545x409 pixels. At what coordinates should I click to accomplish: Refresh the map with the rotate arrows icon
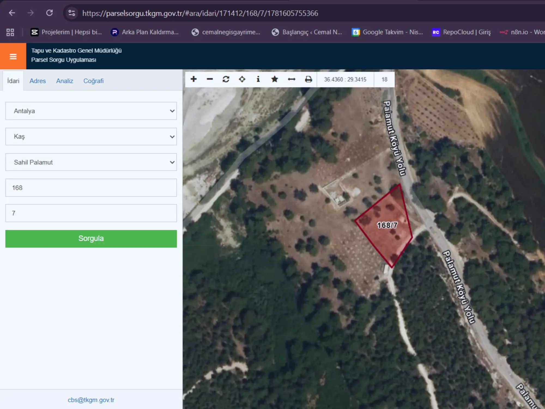pos(226,79)
